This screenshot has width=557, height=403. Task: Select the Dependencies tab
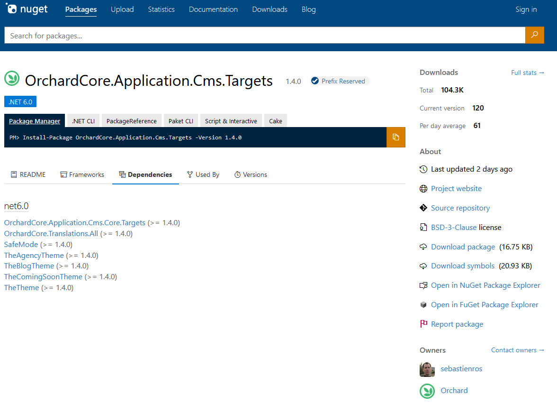click(146, 174)
